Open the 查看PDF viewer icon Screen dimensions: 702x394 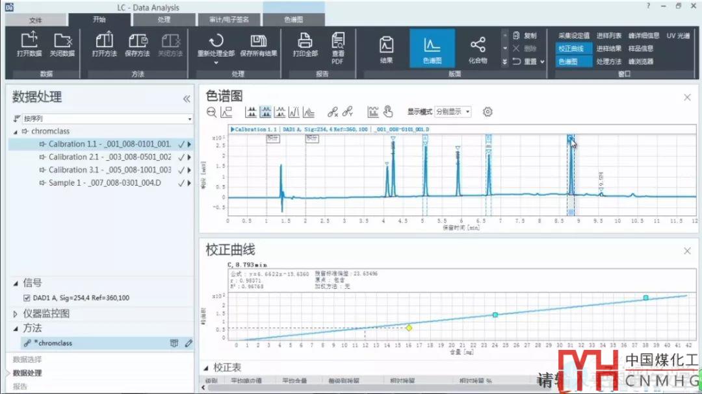tap(338, 41)
